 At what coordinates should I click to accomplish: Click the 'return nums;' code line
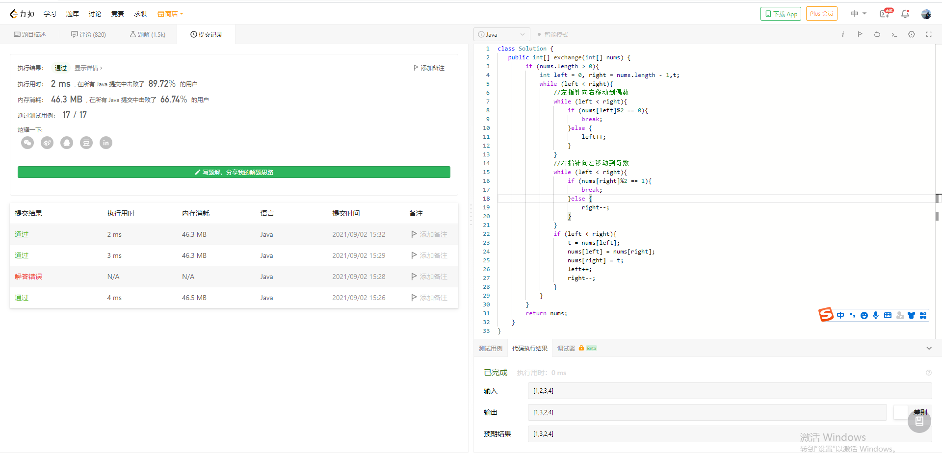[x=546, y=313]
